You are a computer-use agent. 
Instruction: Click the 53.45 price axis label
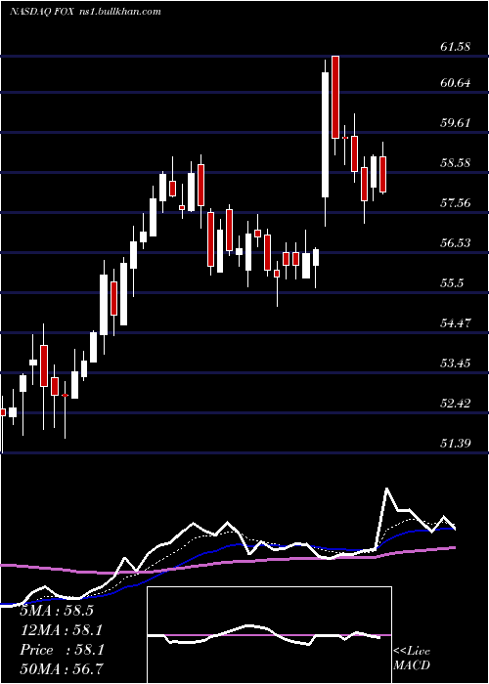(456, 363)
